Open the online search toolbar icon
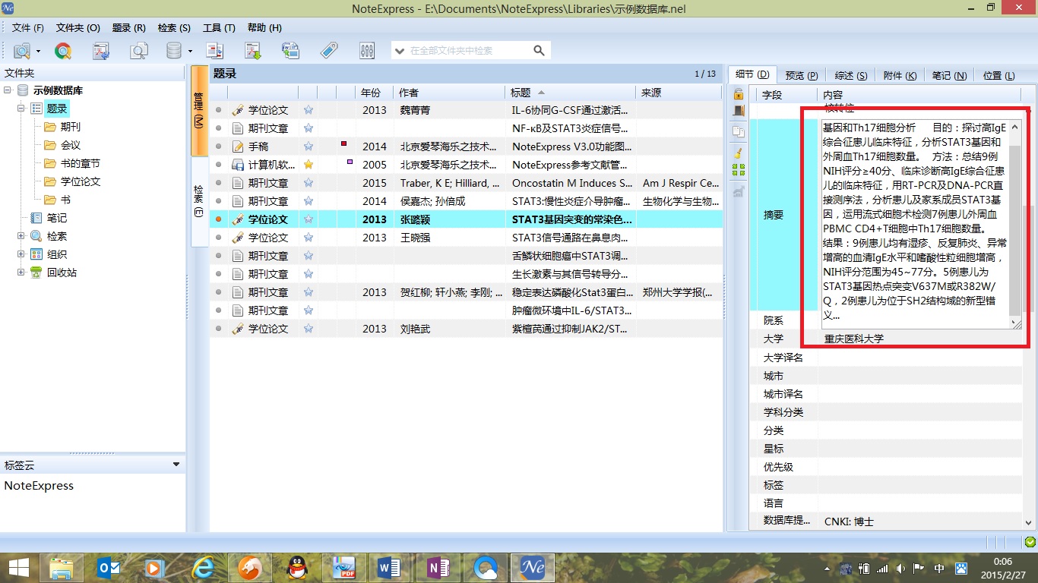1038x583 pixels. click(x=22, y=51)
